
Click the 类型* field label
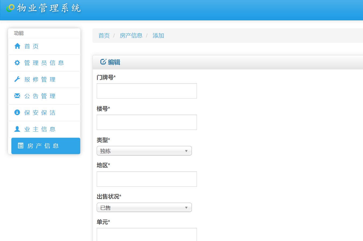[103, 140]
